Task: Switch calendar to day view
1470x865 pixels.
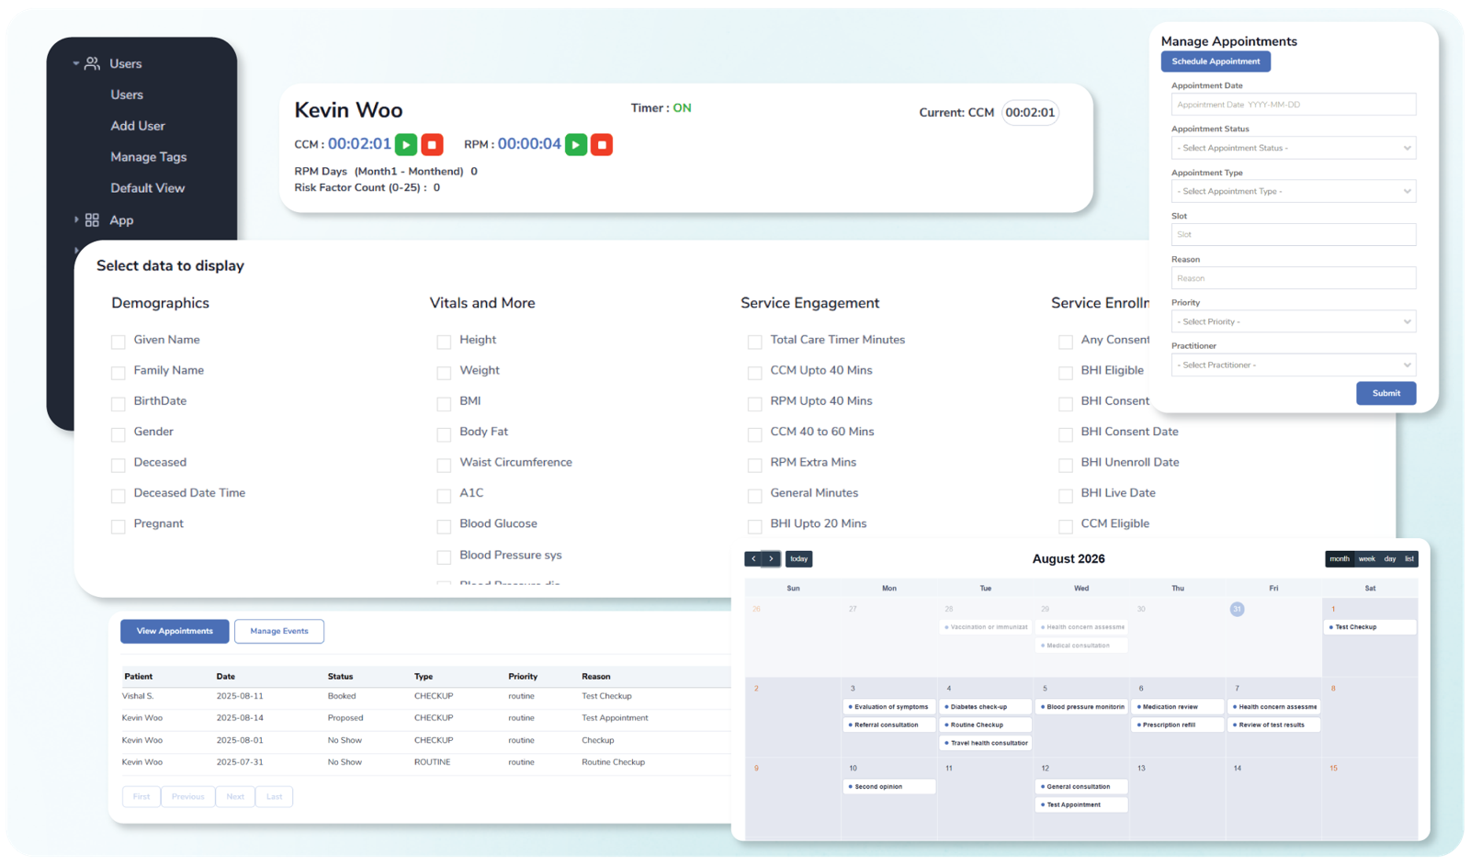Action: tap(1390, 558)
